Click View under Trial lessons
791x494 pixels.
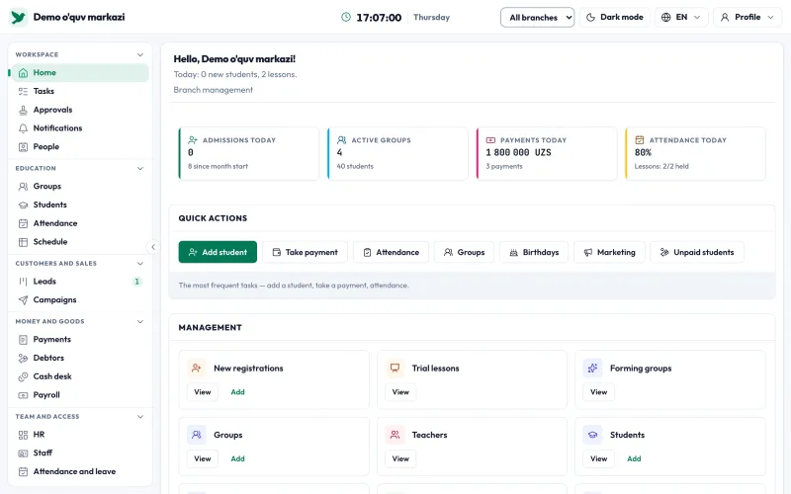pyautogui.click(x=400, y=392)
